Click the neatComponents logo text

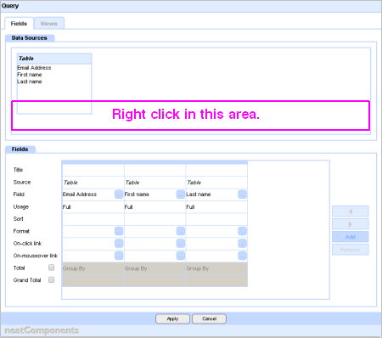pyautogui.click(x=42, y=330)
